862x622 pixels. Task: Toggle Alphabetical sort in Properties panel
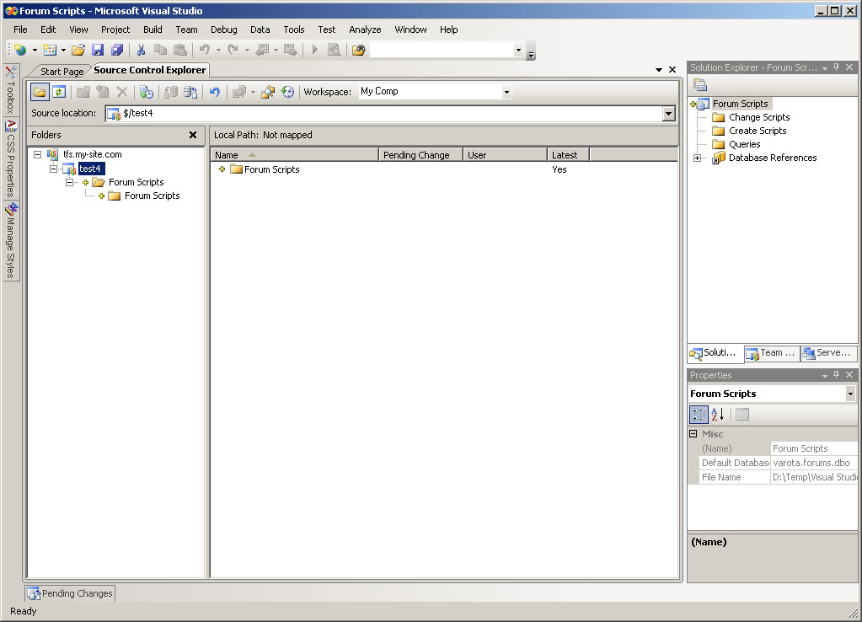[x=717, y=415]
